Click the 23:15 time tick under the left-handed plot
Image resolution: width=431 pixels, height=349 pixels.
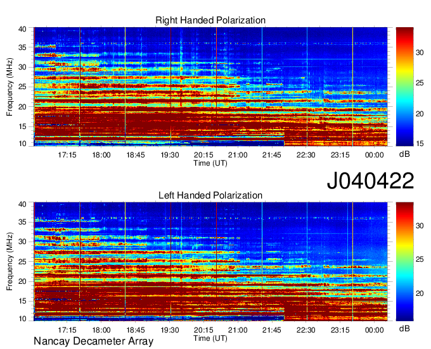pos(340,330)
